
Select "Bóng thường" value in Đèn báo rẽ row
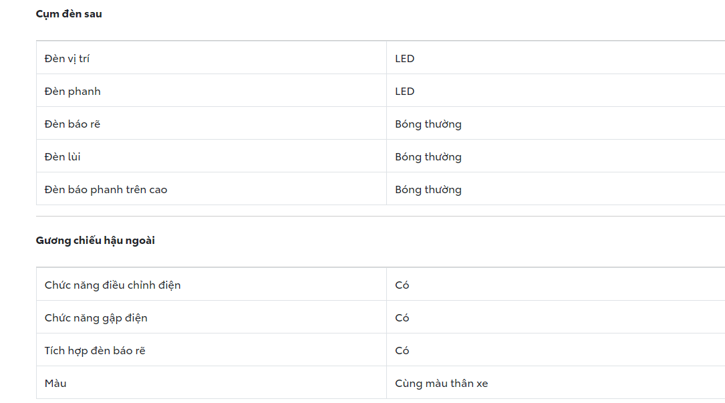pyautogui.click(x=428, y=124)
